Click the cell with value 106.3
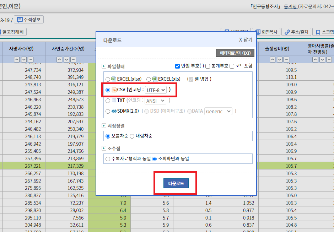 click(280, 203)
